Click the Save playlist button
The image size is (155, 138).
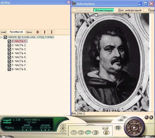click(x=29, y=32)
